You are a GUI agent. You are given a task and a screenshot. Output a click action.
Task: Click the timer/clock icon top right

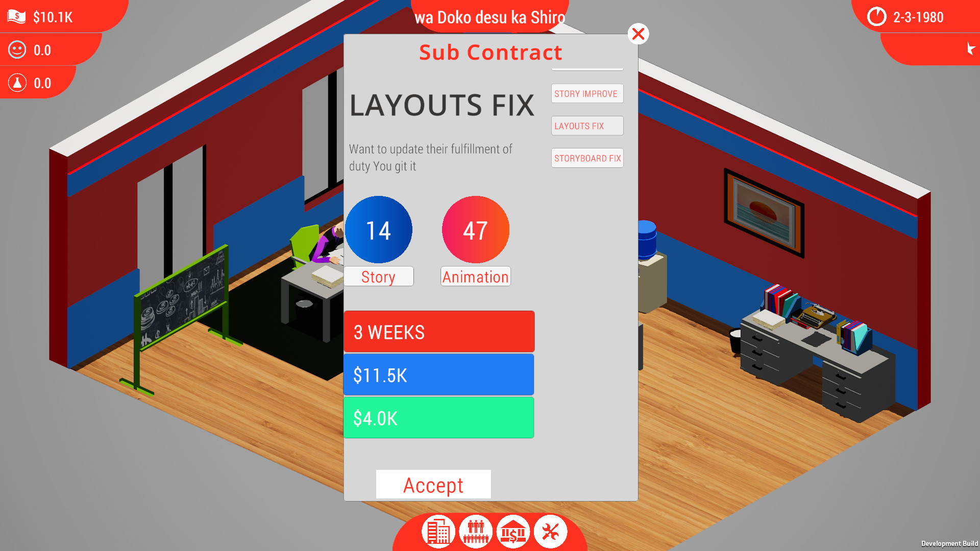coord(883,17)
